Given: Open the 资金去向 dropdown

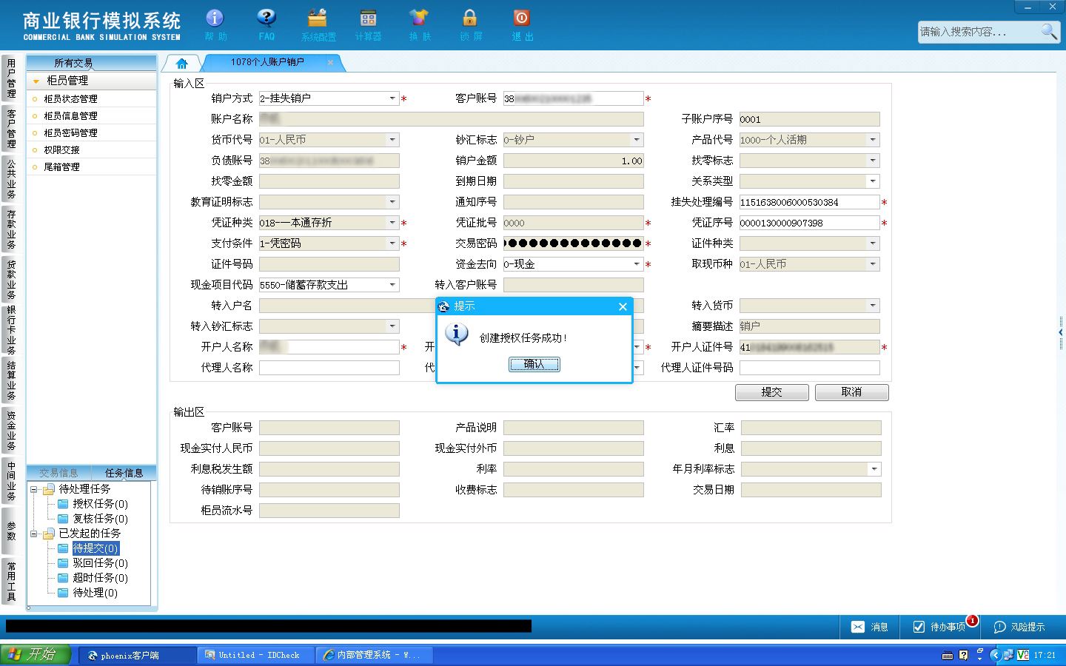Looking at the screenshot, I should point(637,264).
